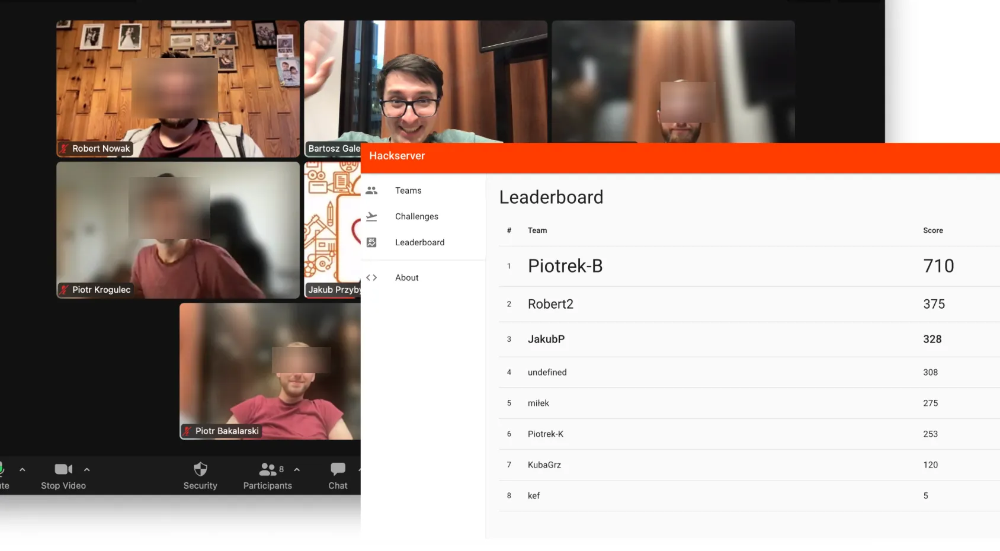Click the Robert2 team name

coord(550,305)
